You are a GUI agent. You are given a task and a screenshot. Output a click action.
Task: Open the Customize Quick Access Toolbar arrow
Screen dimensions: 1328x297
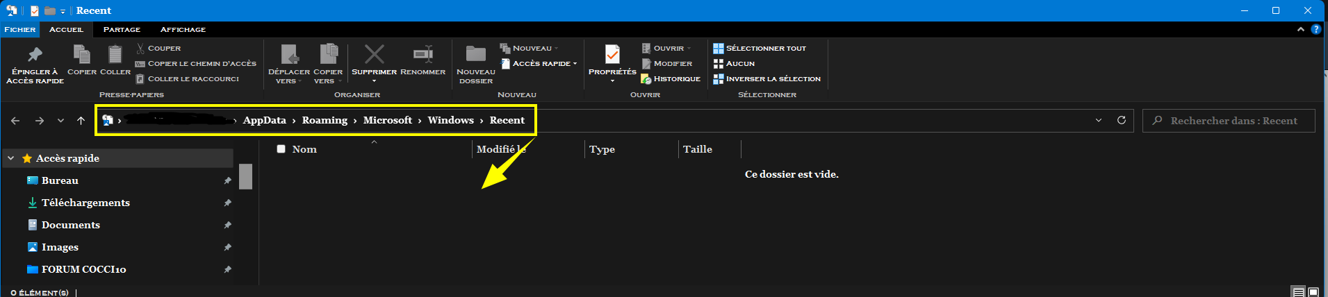[x=63, y=11]
